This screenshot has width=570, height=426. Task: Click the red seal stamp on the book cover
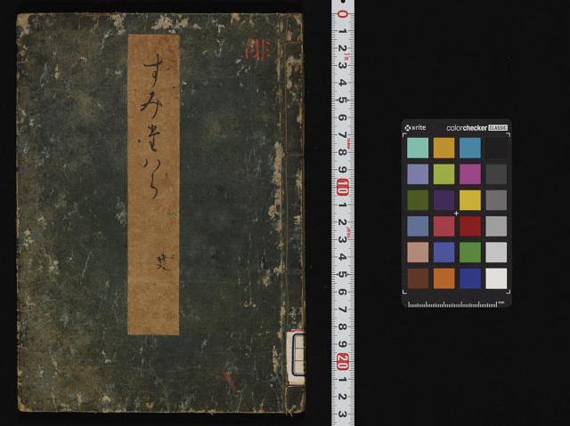pos(257,48)
